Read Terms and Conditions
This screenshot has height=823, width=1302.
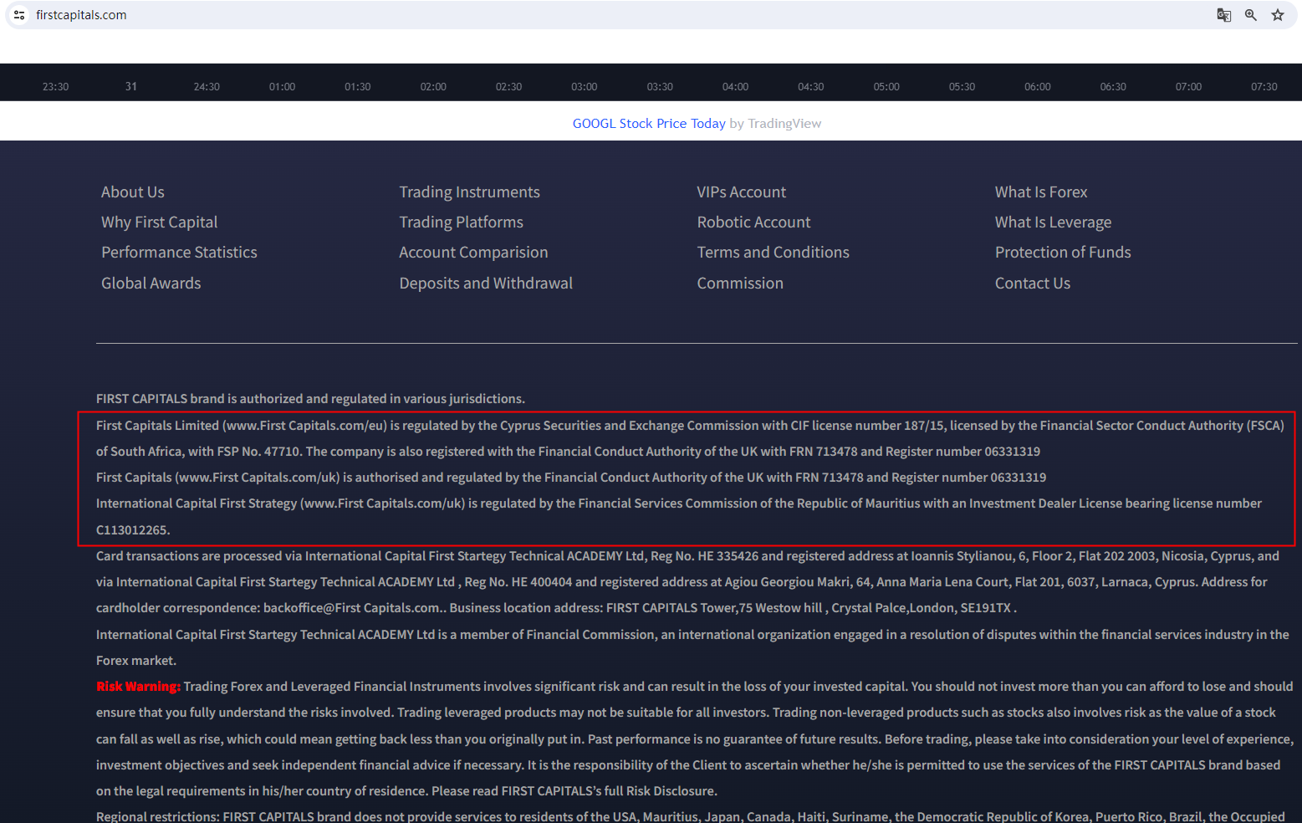pyautogui.click(x=774, y=253)
